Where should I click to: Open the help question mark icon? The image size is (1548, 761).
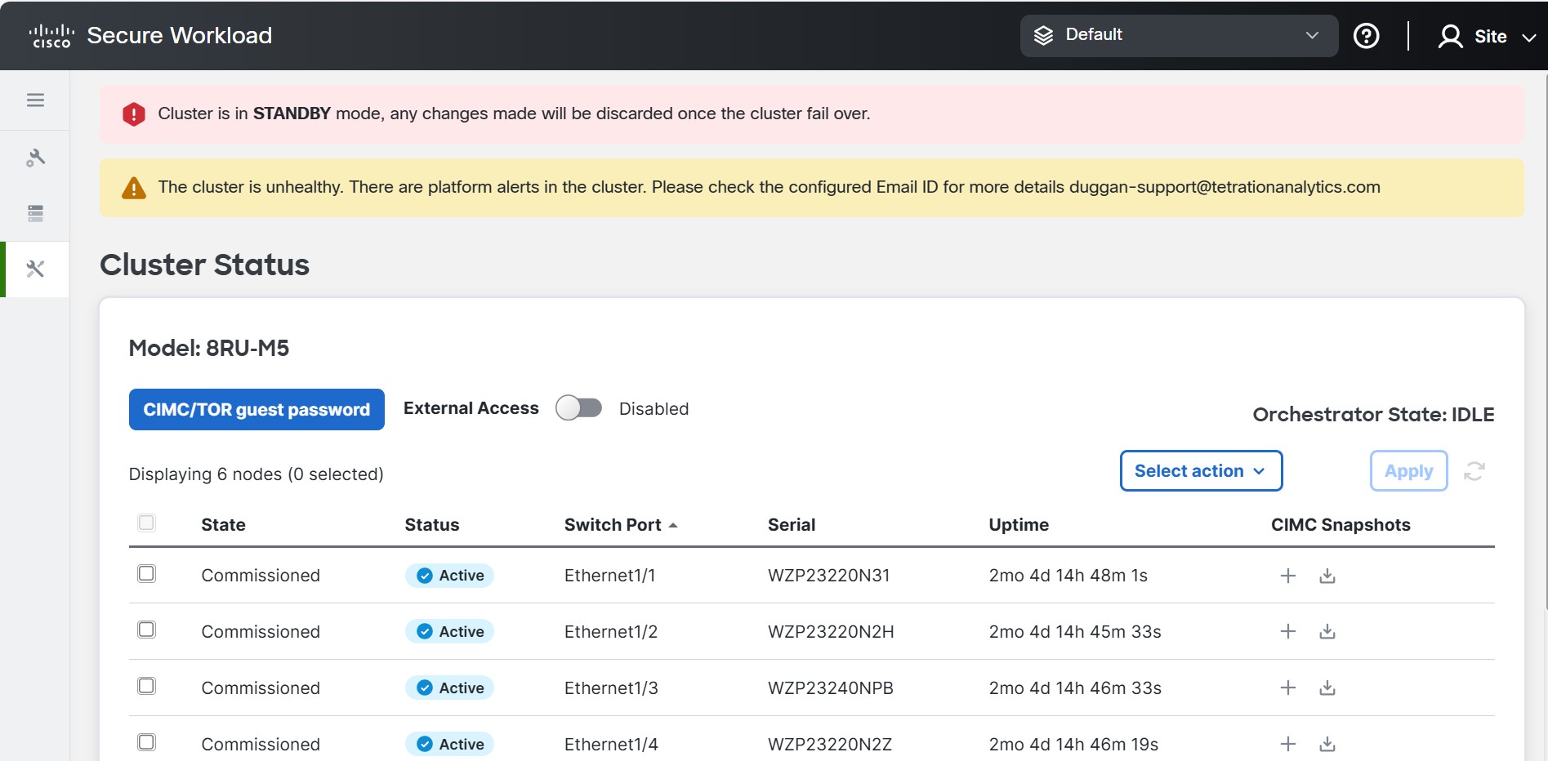pyautogui.click(x=1366, y=36)
